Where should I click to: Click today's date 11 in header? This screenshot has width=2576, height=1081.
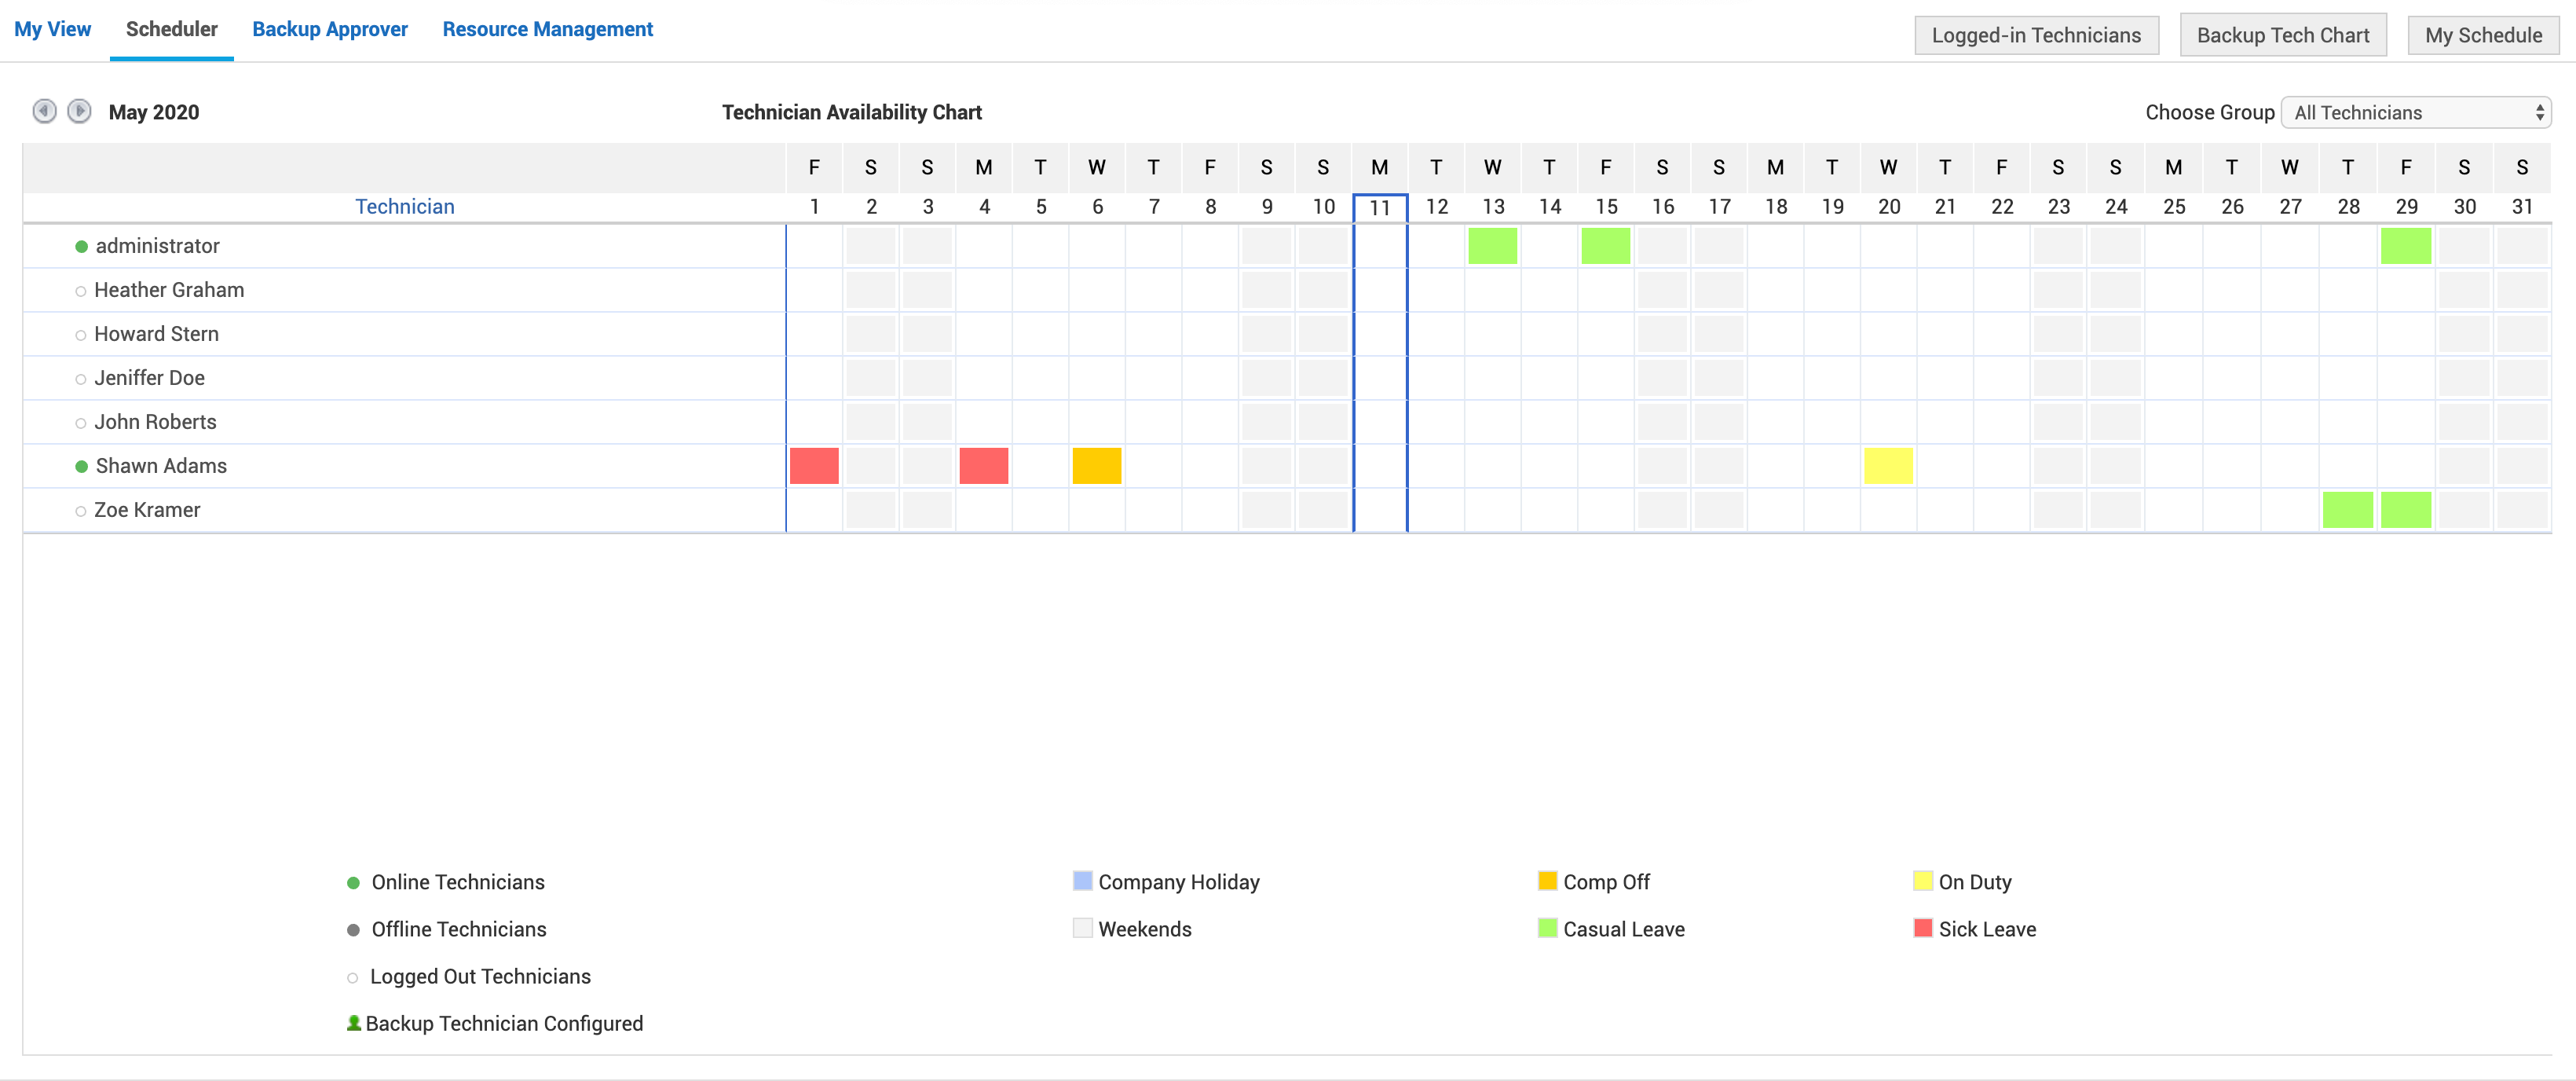[x=1379, y=208]
